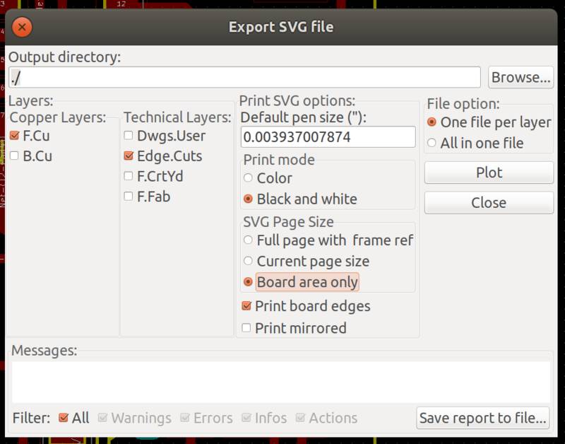Edit the default pen size value

pyautogui.click(x=327, y=137)
